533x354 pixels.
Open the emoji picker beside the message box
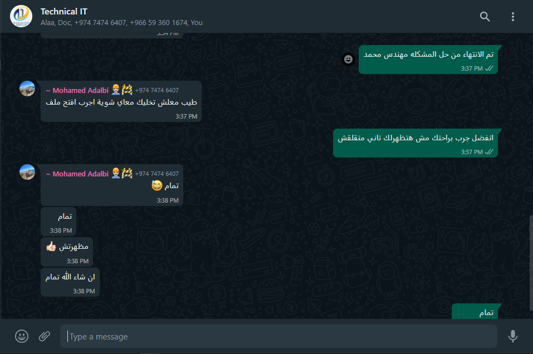point(22,336)
